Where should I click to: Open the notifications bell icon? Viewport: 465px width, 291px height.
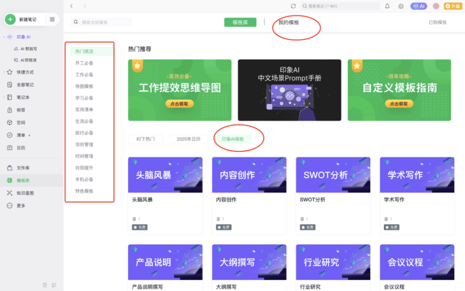pos(387,6)
